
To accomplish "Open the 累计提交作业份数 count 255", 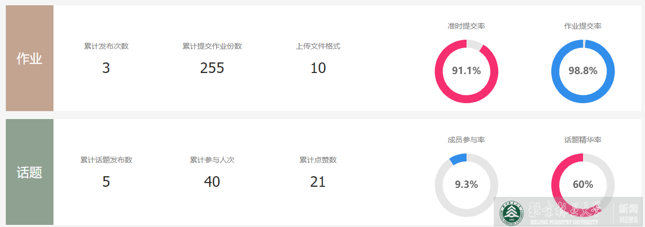I will pos(212,68).
